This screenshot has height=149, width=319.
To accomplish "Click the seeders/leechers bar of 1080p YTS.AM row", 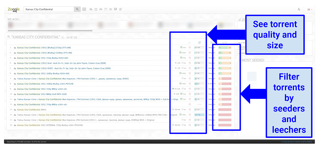I will (x=225, y=53).
